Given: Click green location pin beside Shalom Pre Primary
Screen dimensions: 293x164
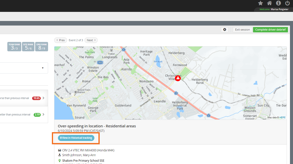Looking at the screenshot, I should click(x=60, y=160).
